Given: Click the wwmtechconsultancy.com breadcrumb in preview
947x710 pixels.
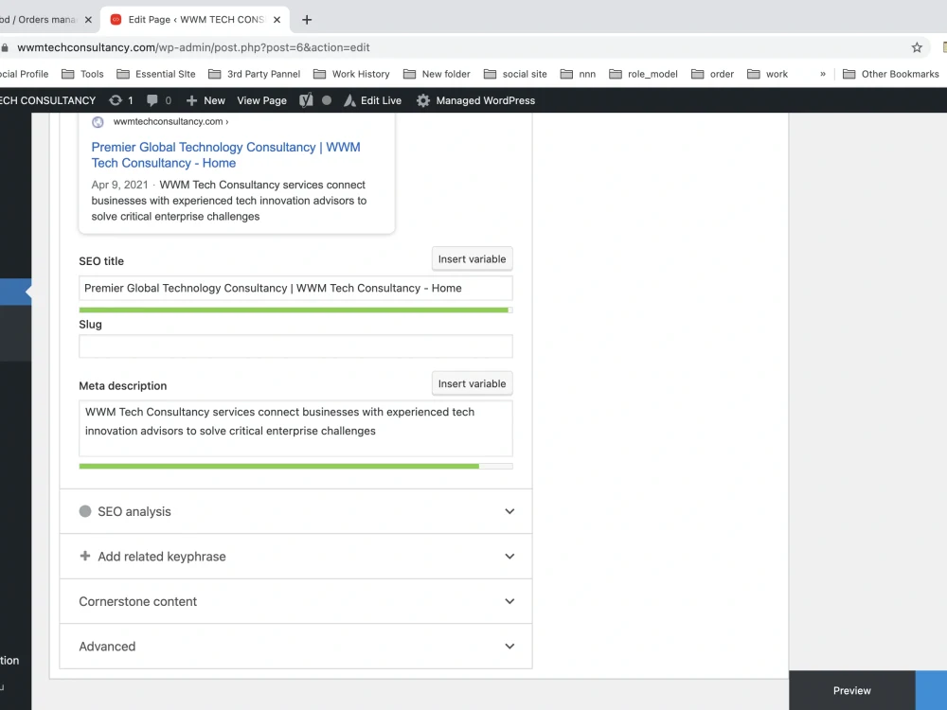Looking at the screenshot, I should coord(170,122).
